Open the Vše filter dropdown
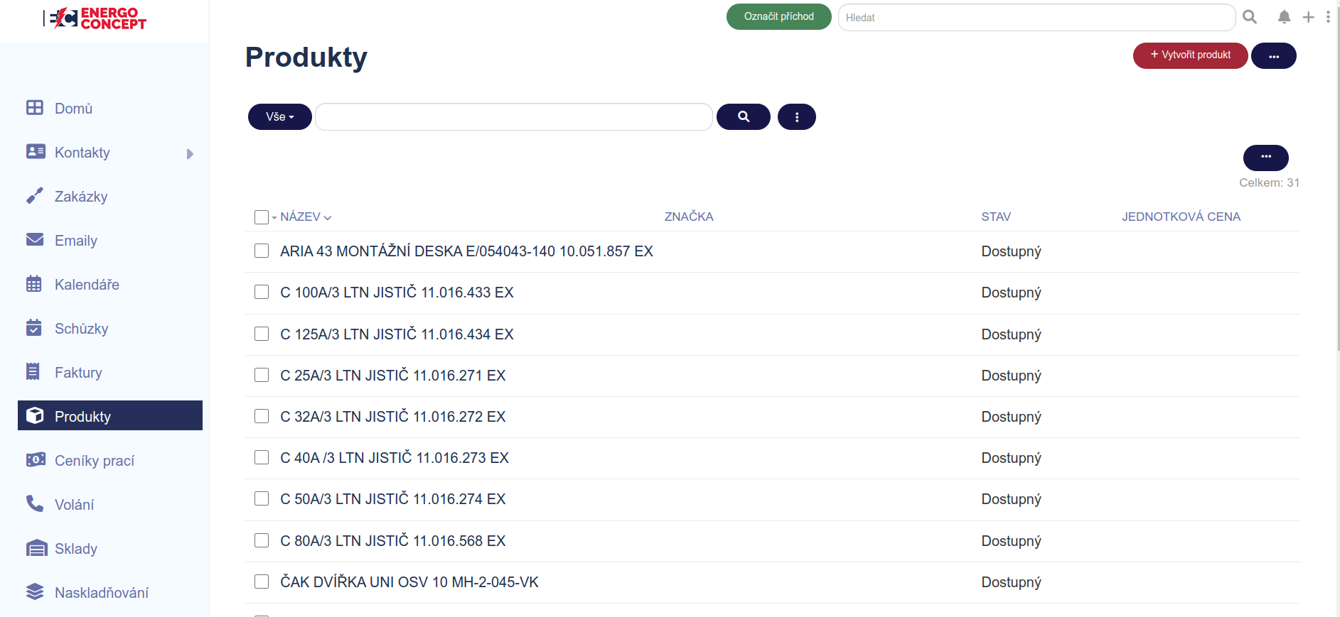Screen dimensions: 1340x617 click(279, 116)
